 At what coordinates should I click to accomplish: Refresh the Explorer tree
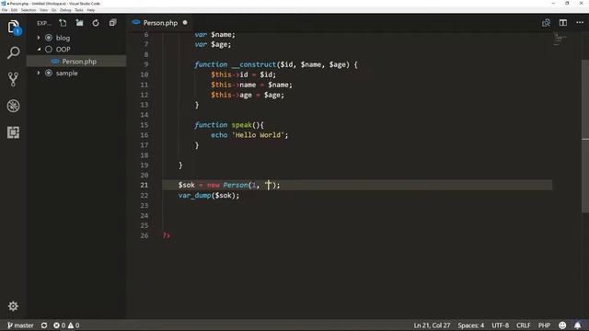[96, 23]
